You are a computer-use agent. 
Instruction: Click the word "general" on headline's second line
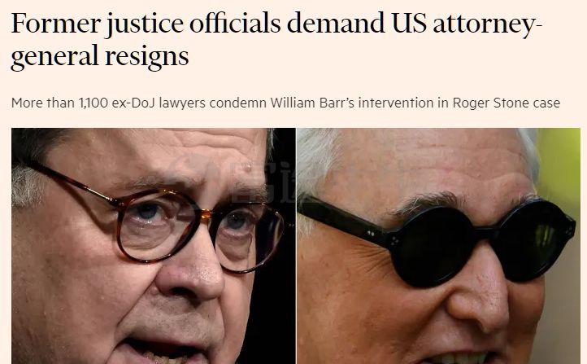(54, 57)
